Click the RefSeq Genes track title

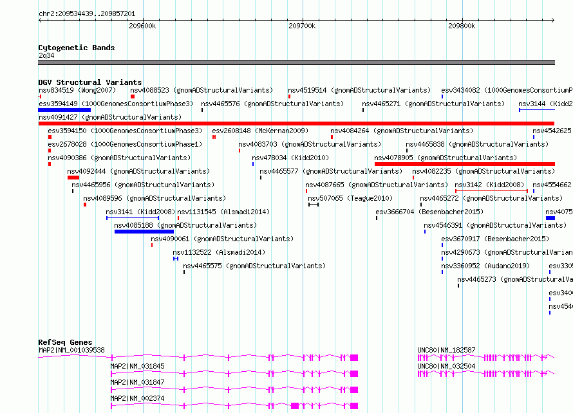65,342
